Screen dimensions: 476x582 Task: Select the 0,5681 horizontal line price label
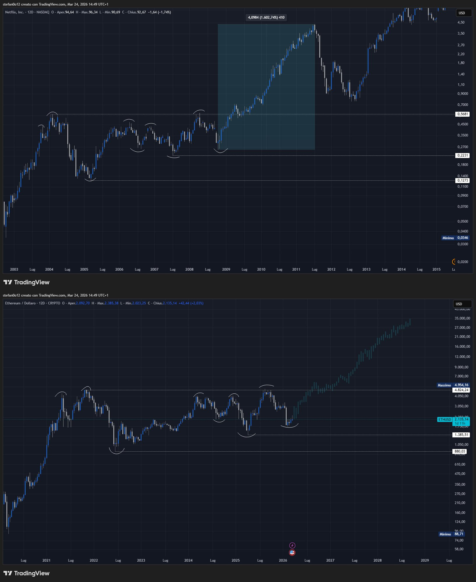point(462,114)
